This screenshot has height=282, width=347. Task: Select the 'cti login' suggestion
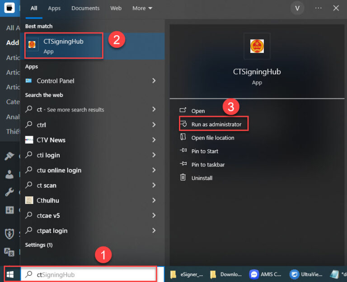(48, 155)
